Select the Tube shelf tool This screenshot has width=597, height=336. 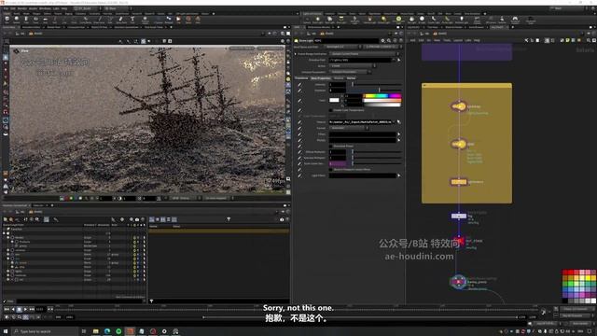(x=26, y=20)
